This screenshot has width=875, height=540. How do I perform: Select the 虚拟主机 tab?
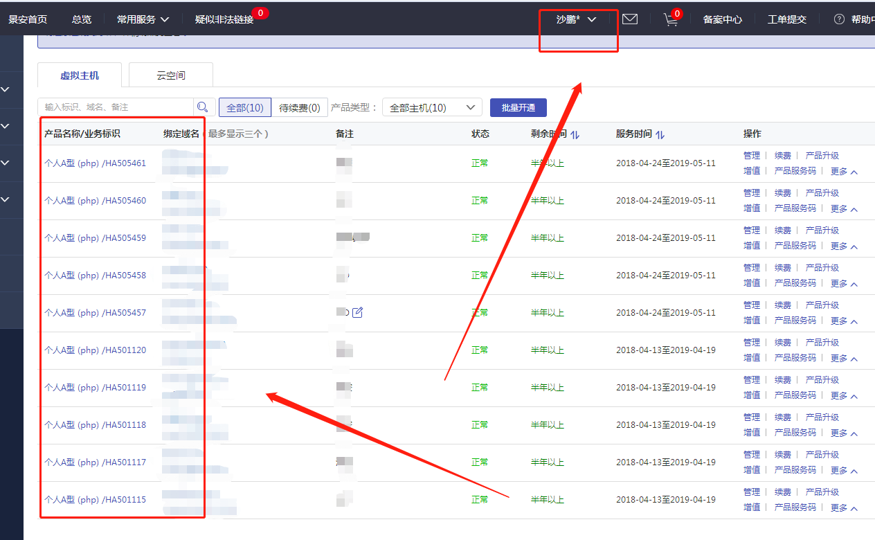[80, 75]
